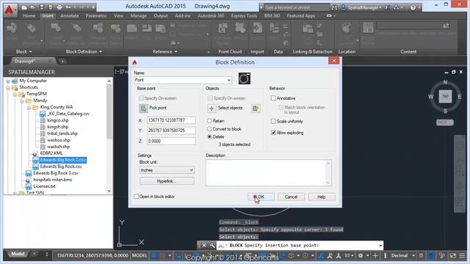Click the command line wrench customize icon
470x264 pixels.
coord(212,246)
